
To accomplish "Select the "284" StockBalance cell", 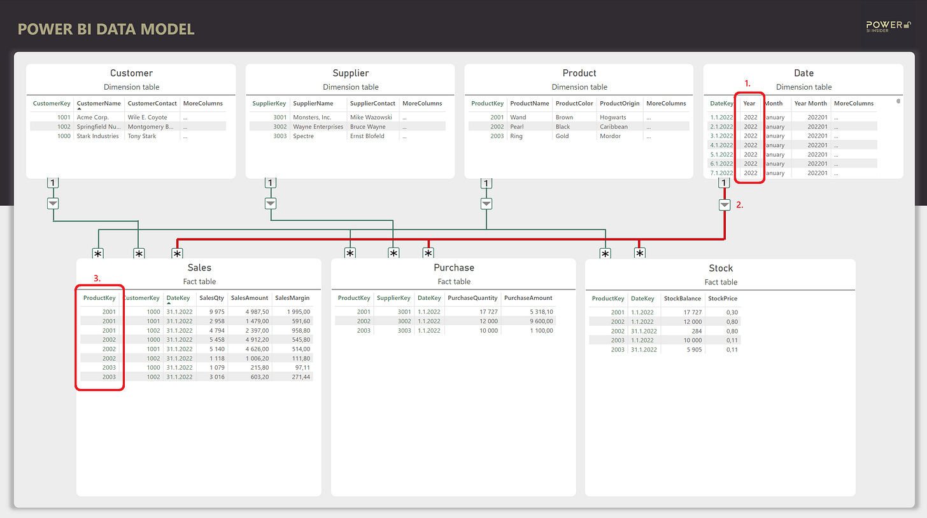I will coord(696,331).
